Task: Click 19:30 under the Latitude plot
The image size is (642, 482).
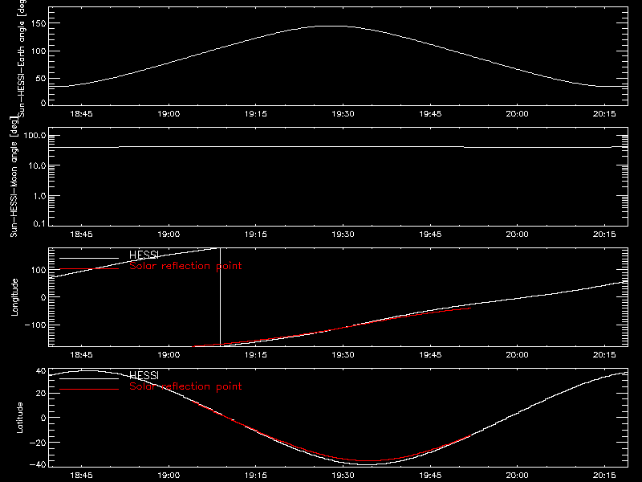Action: 343,476
